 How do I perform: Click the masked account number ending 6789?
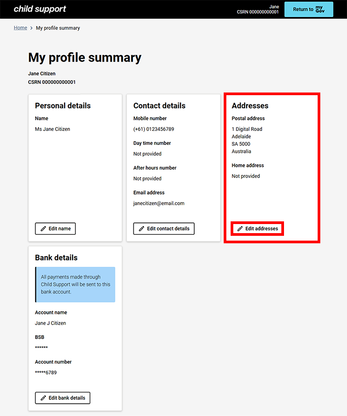[x=46, y=372]
